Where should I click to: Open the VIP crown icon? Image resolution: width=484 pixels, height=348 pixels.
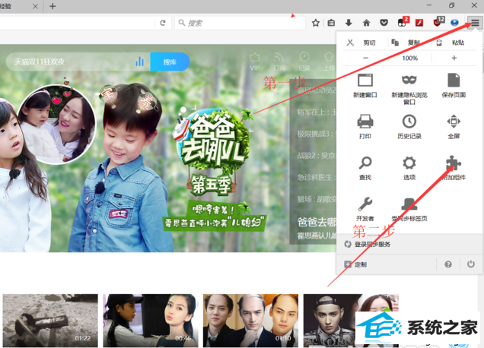pos(255,62)
